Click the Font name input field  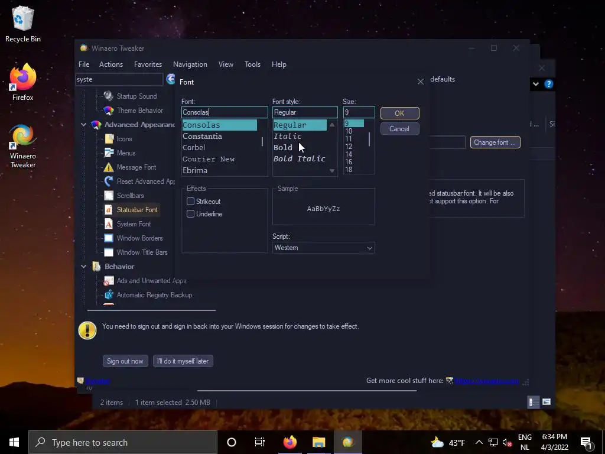pyautogui.click(x=225, y=112)
